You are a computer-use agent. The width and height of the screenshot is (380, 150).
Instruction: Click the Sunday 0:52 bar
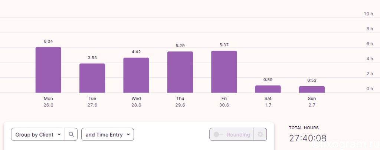(312, 89)
